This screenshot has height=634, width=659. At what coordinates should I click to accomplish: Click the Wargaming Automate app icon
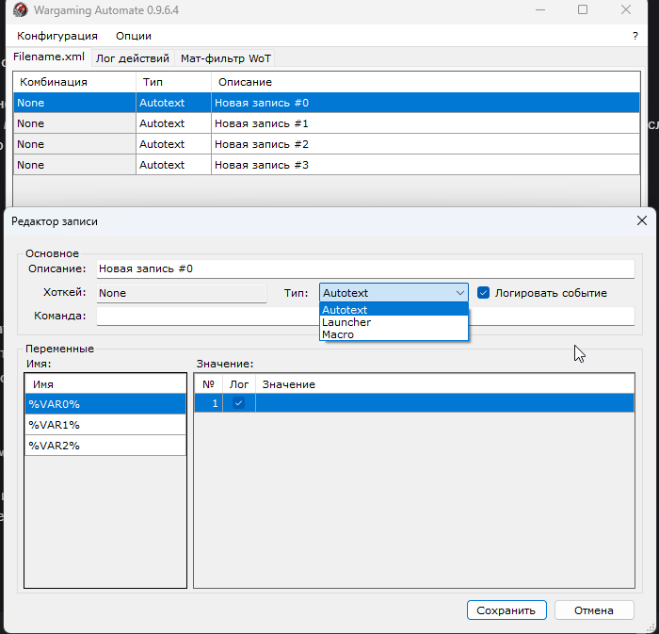20,9
